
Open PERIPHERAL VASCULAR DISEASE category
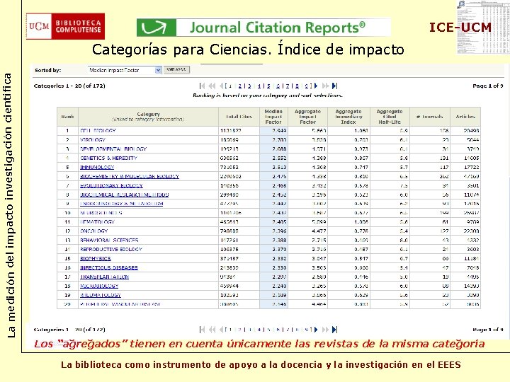(120, 304)
